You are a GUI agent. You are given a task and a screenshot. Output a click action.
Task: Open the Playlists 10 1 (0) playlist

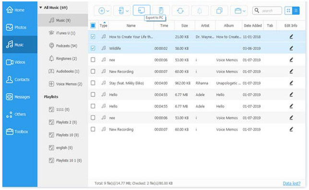coord(63,160)
